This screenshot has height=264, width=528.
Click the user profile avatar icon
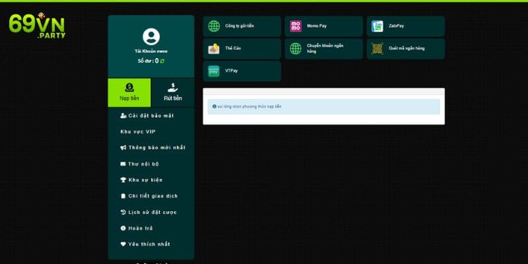tap(151, 36)
